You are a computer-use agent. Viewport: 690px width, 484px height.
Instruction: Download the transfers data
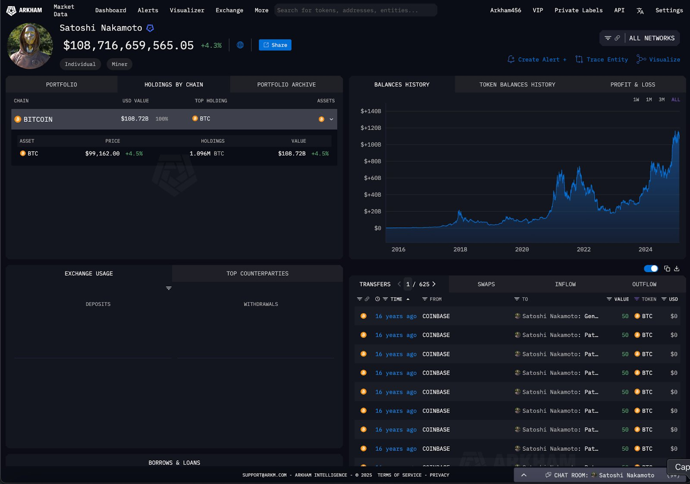pos(677,269)
